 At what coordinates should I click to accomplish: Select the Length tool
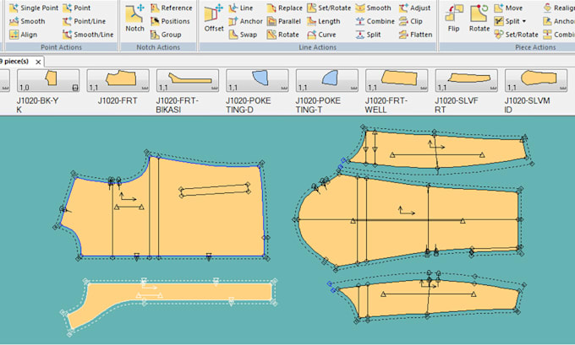(x=323, y=21)
